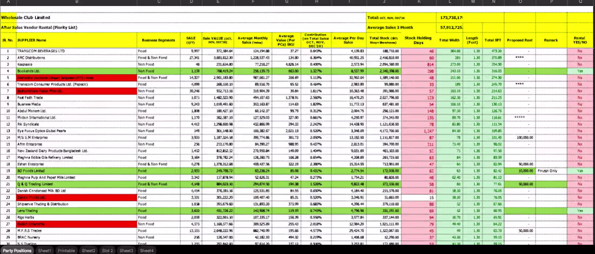Image resolution: width=595 pixels, height=254 pixels.
Task: Switch to the Sheet3 tab
Action: (127, 251)
